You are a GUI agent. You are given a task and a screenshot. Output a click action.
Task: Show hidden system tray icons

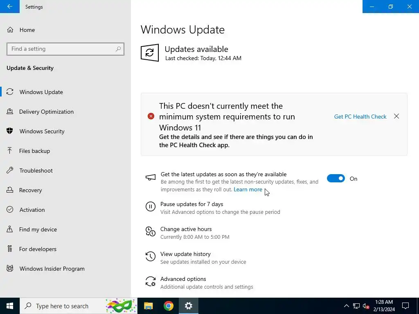coord(346,306)
